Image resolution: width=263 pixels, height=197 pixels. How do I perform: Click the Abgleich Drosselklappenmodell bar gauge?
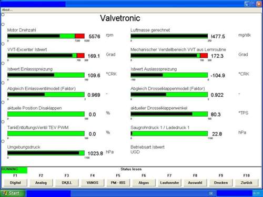[169, 95]
